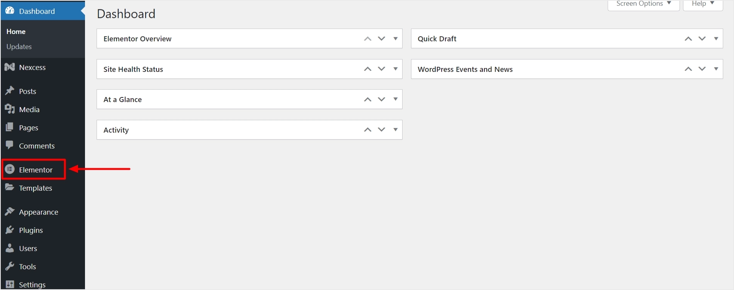Click the Tools wrench icon
Image resolution: width=734 pixels, height=290 pixels.
(x=10, y=266)
